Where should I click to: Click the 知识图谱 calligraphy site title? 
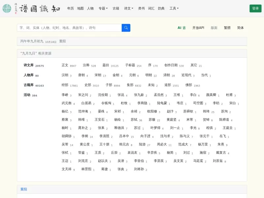[40, 9]
